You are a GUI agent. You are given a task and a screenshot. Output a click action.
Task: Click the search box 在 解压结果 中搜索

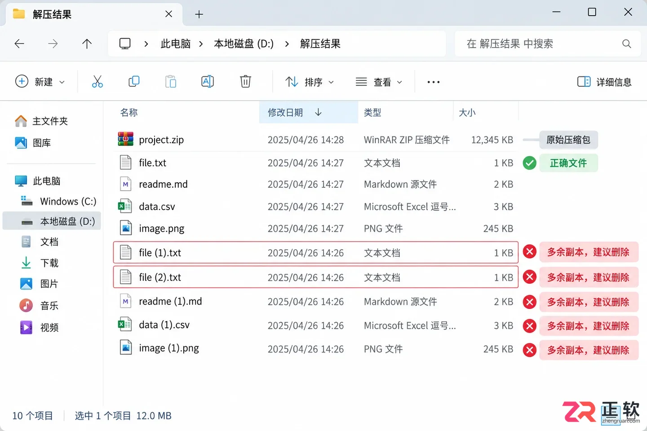pos(548,44)
